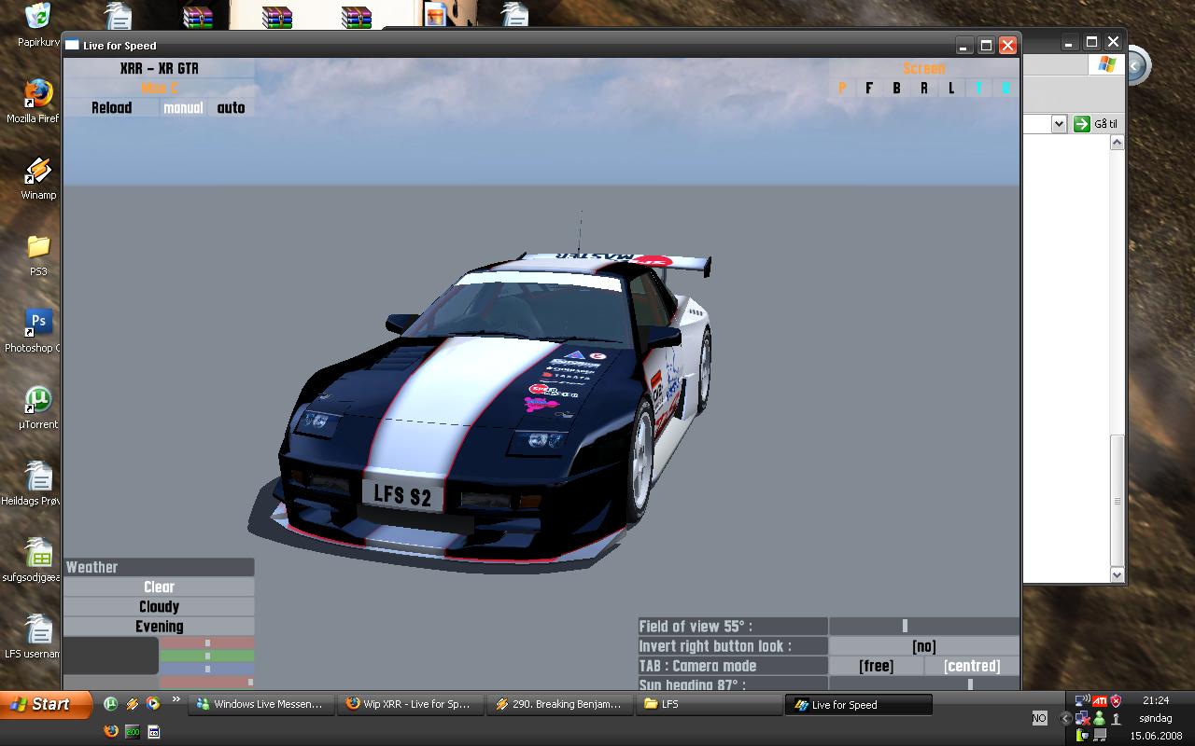Select the first cyan view button
1195x746 pixels.
(x=978, y=89)
